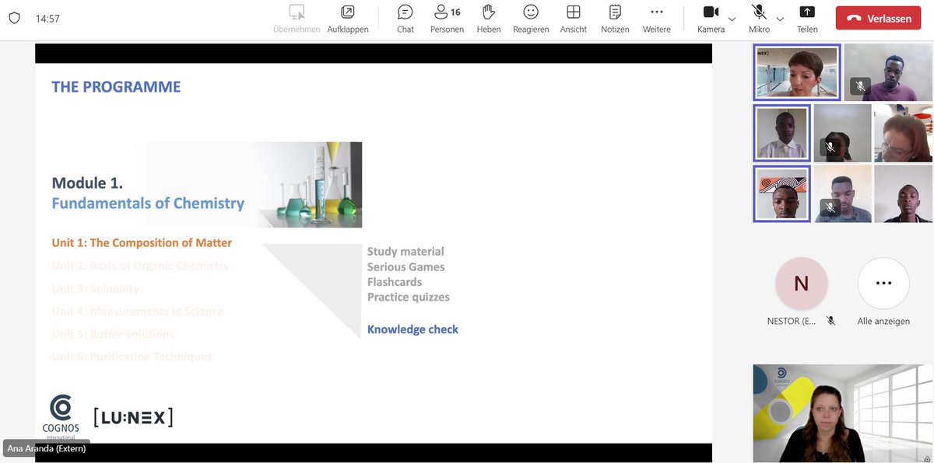The width and height of the screenshot is (934, 463).
Task: Open the Weitere overflow menu
Action: [656, 17]
